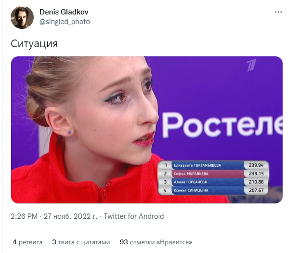The width and height of the screenshot is (298, 253).
Task: Click the tweet text Ситуация
Action: (x=34, y=44)
